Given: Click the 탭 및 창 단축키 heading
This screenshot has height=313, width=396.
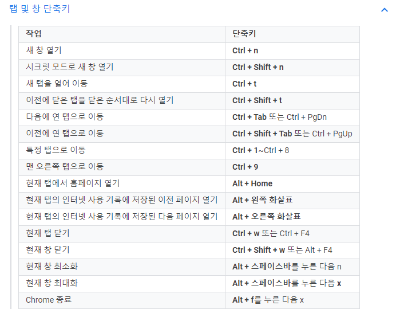Looking at the screenshot, I should pyautogui.click(x=39, y=9).
